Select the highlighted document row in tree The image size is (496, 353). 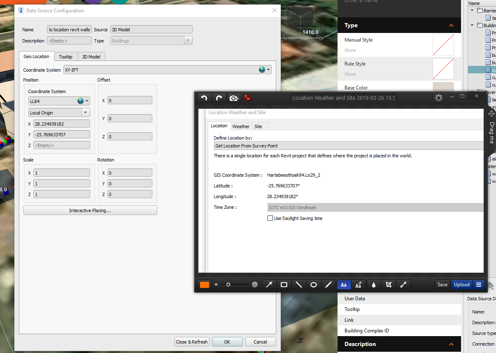(482, 70)
